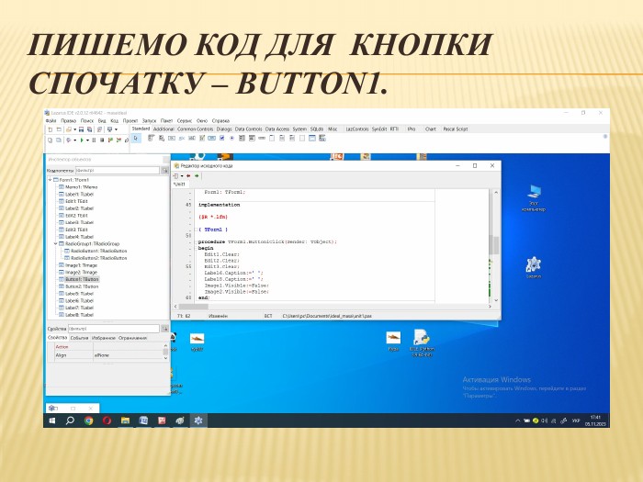This screenshot has height=482, width=643.
Task: Select Button2: TButton in component tree
Action: (82, 286)
